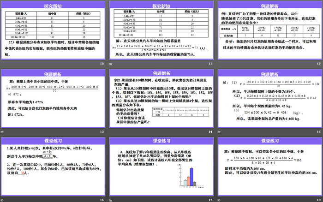Viewport: 323px width, 202px height.
Task: Click the slide number 16 label
Action: (x=102, y=200)
